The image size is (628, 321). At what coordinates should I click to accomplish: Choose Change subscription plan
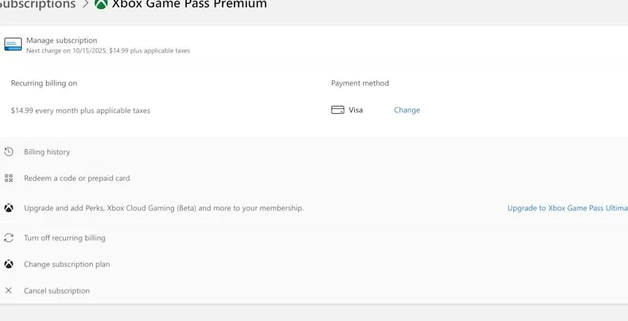pyautogui.click(x=66, y=264)
